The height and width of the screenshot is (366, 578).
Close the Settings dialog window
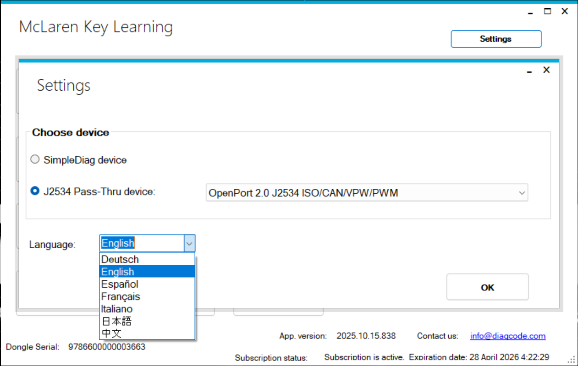(x=546, y=70)
